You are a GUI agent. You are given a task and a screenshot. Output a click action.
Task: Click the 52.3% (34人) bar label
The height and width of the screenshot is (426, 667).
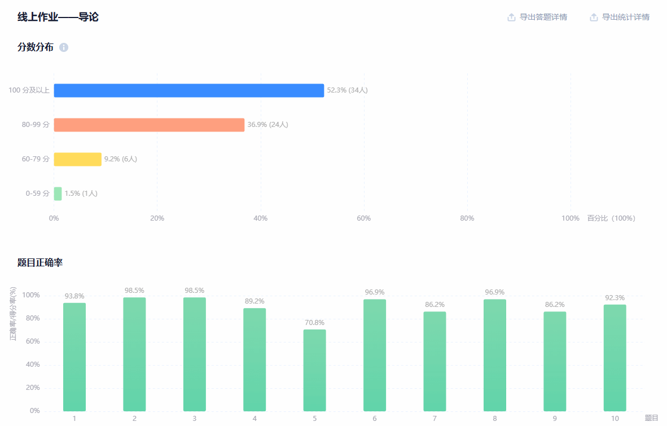347,90
